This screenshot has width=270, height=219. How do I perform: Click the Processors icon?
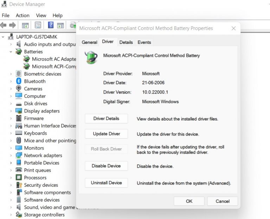pyautogui.click(x=19, y=177)
